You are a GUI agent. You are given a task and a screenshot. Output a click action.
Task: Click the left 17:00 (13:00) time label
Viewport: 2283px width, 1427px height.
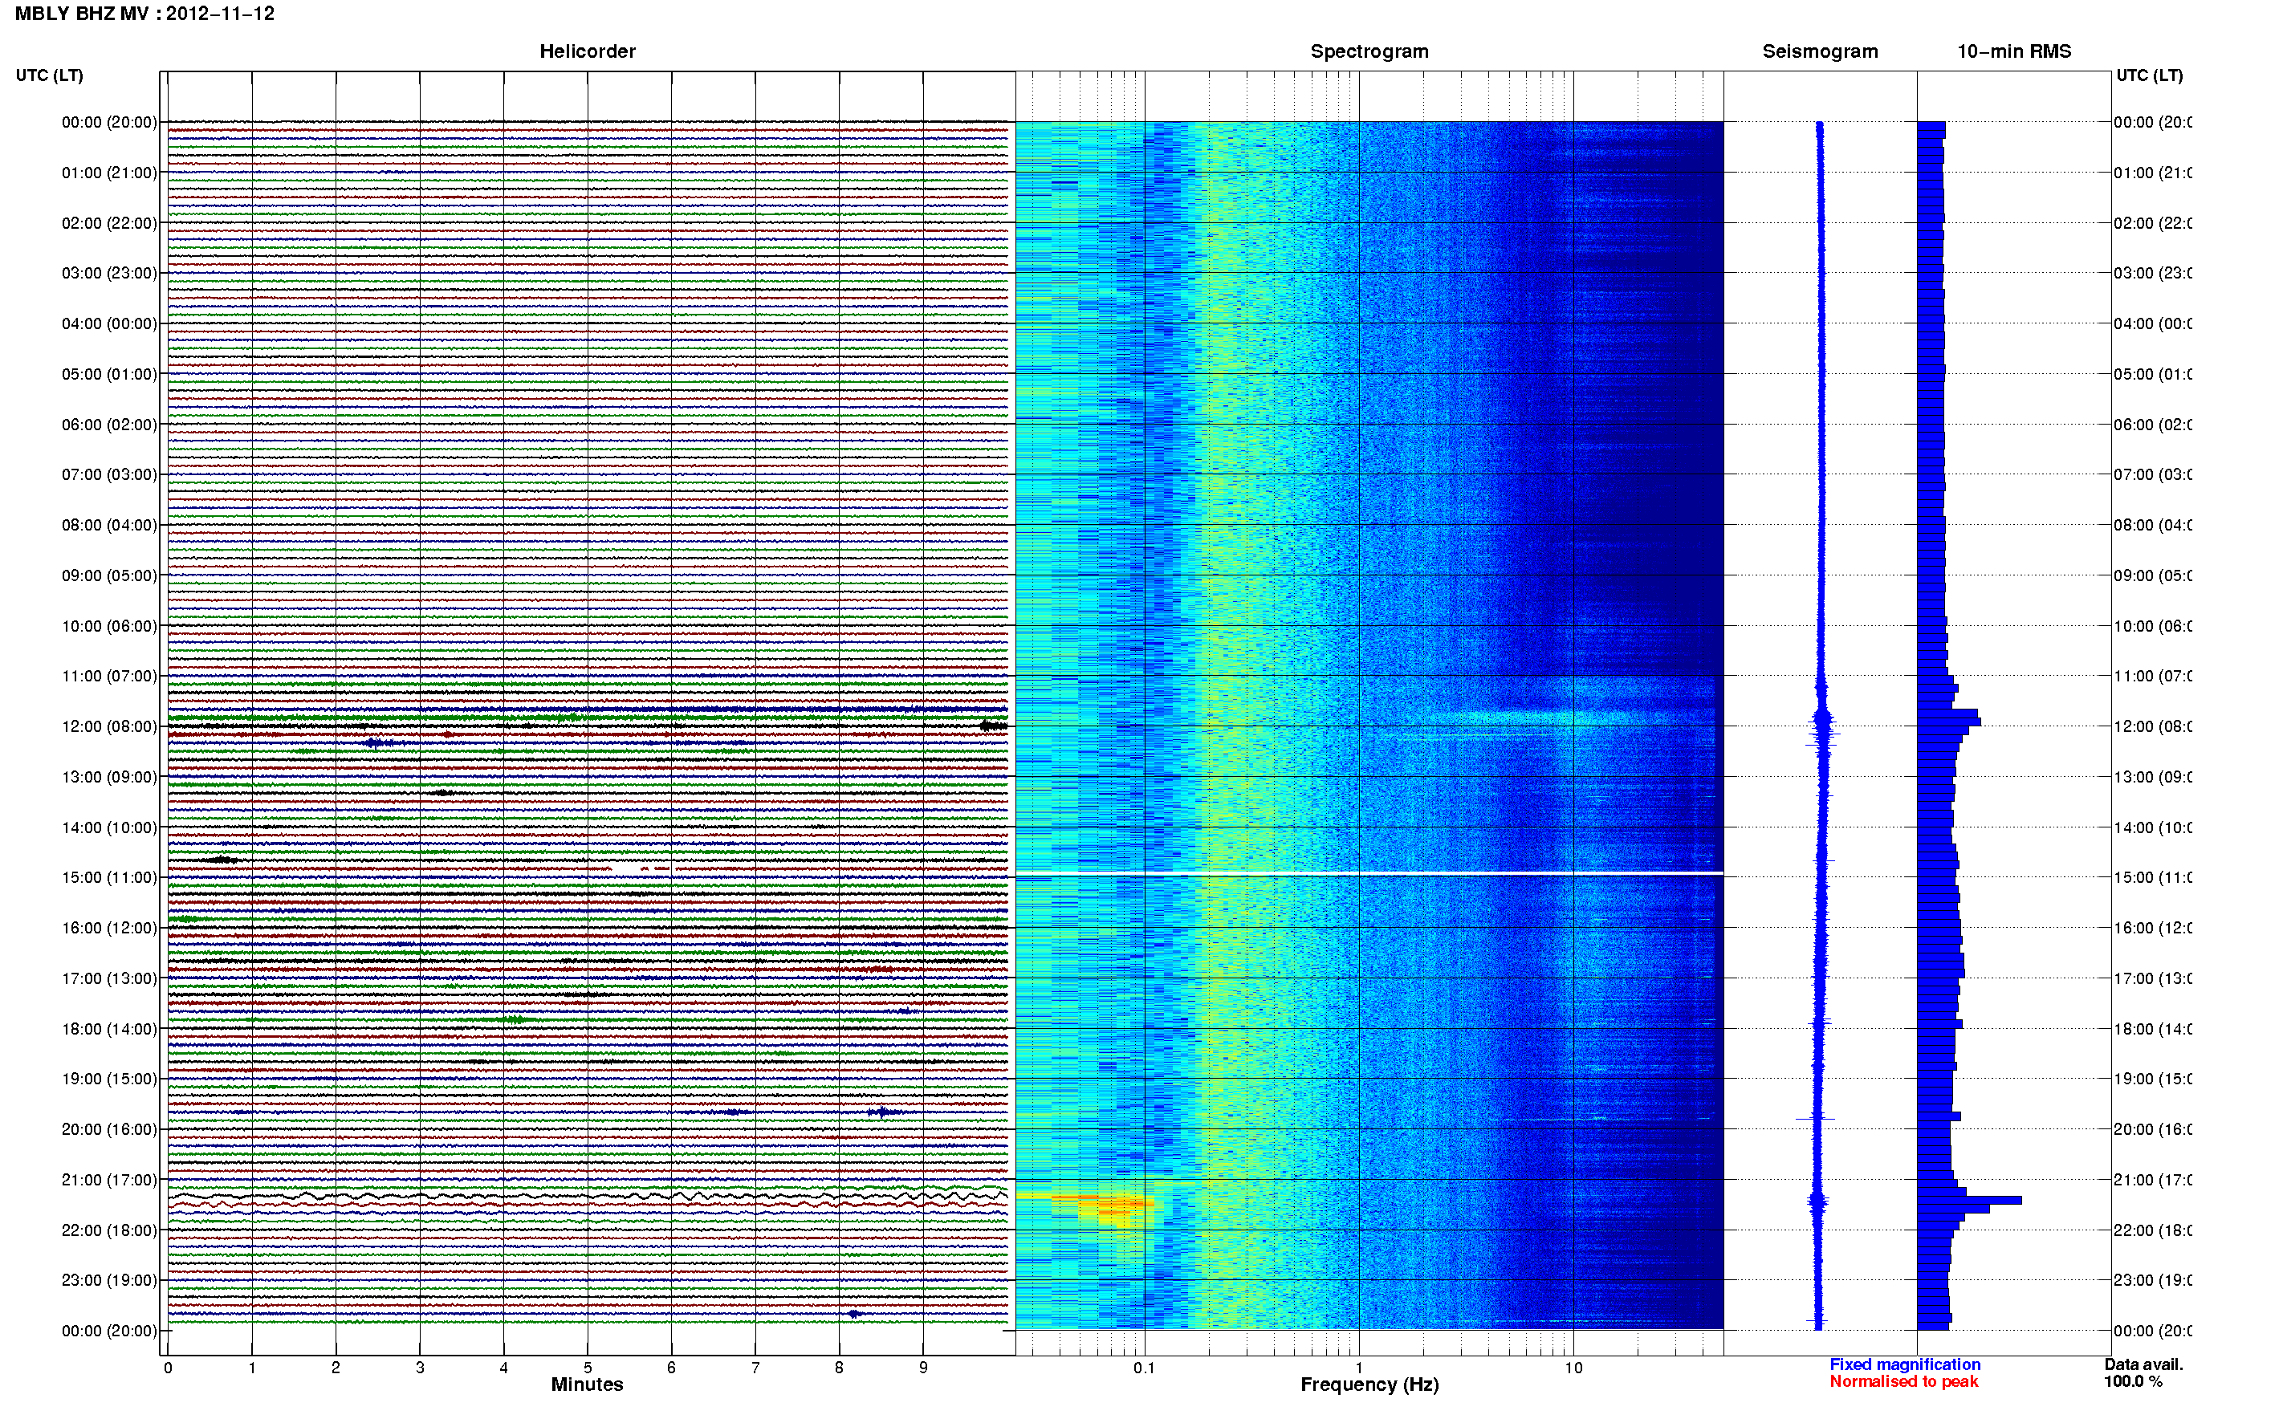coord(109,978)
